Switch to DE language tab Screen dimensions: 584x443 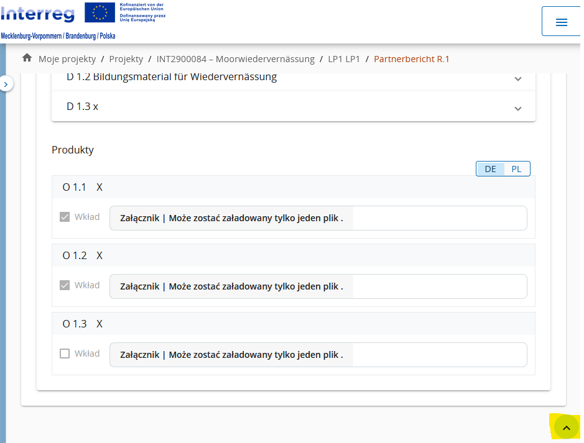(490, 169)
